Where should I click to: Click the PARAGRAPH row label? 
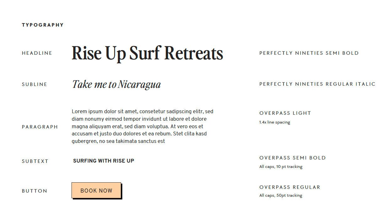coord(40,127)
